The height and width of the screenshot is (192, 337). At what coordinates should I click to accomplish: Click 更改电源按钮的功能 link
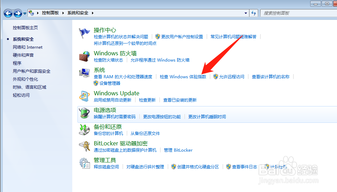coord(162,117)
